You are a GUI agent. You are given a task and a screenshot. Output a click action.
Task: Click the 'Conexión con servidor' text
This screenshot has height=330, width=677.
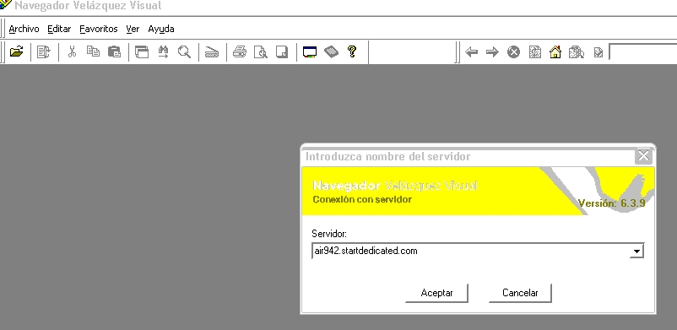362,199
